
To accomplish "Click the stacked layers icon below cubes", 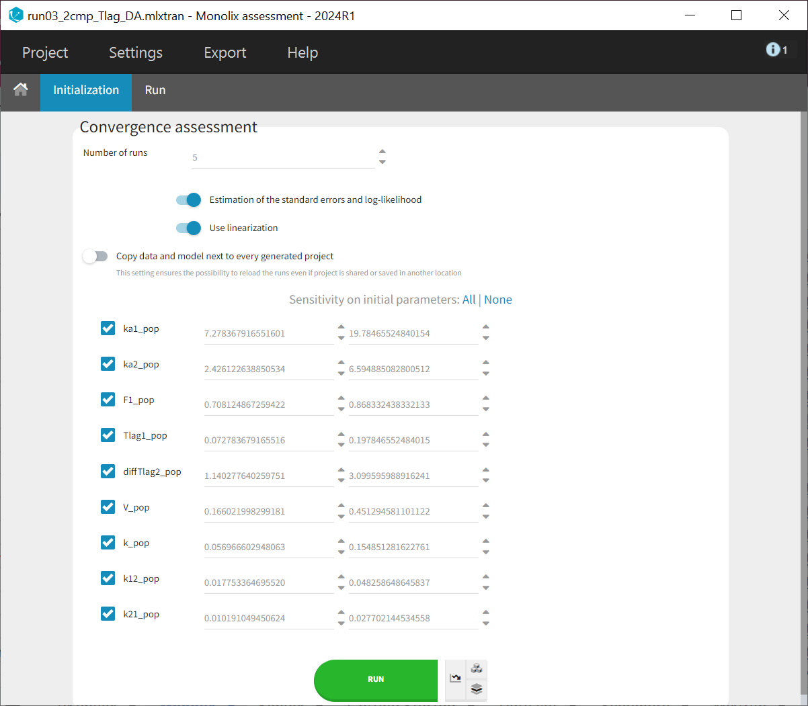I will click(477, 689).
